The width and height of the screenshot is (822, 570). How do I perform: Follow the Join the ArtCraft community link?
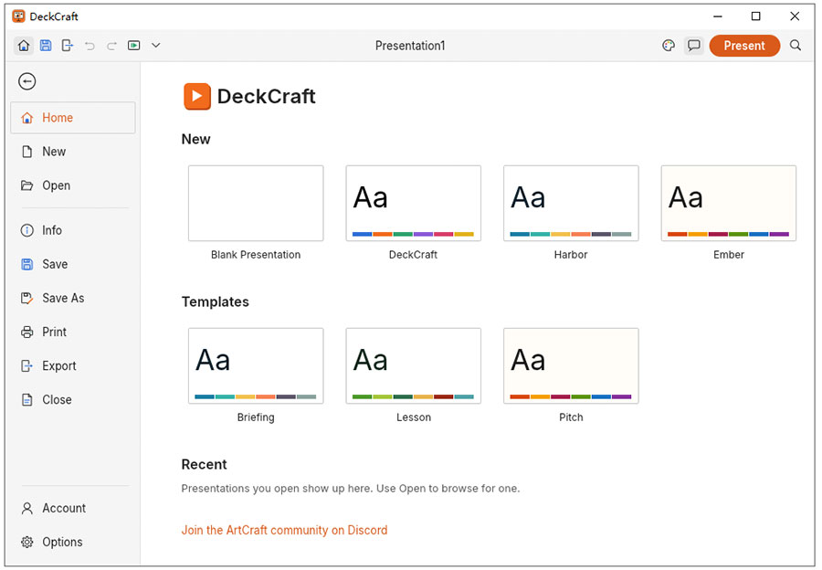pyautogui.click(x=284, y=530)
